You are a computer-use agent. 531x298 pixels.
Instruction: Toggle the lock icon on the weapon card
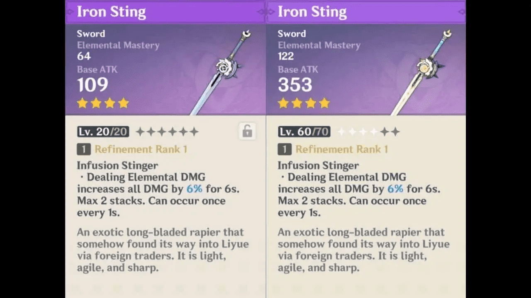tap(247, 131)
